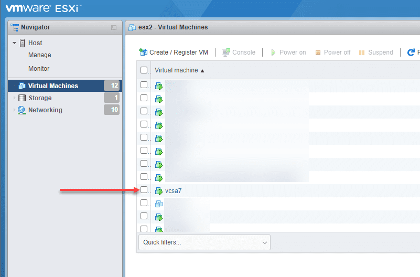
Task: Tick the checkbox of the powered-off VM row
Action: pos(144,203)
